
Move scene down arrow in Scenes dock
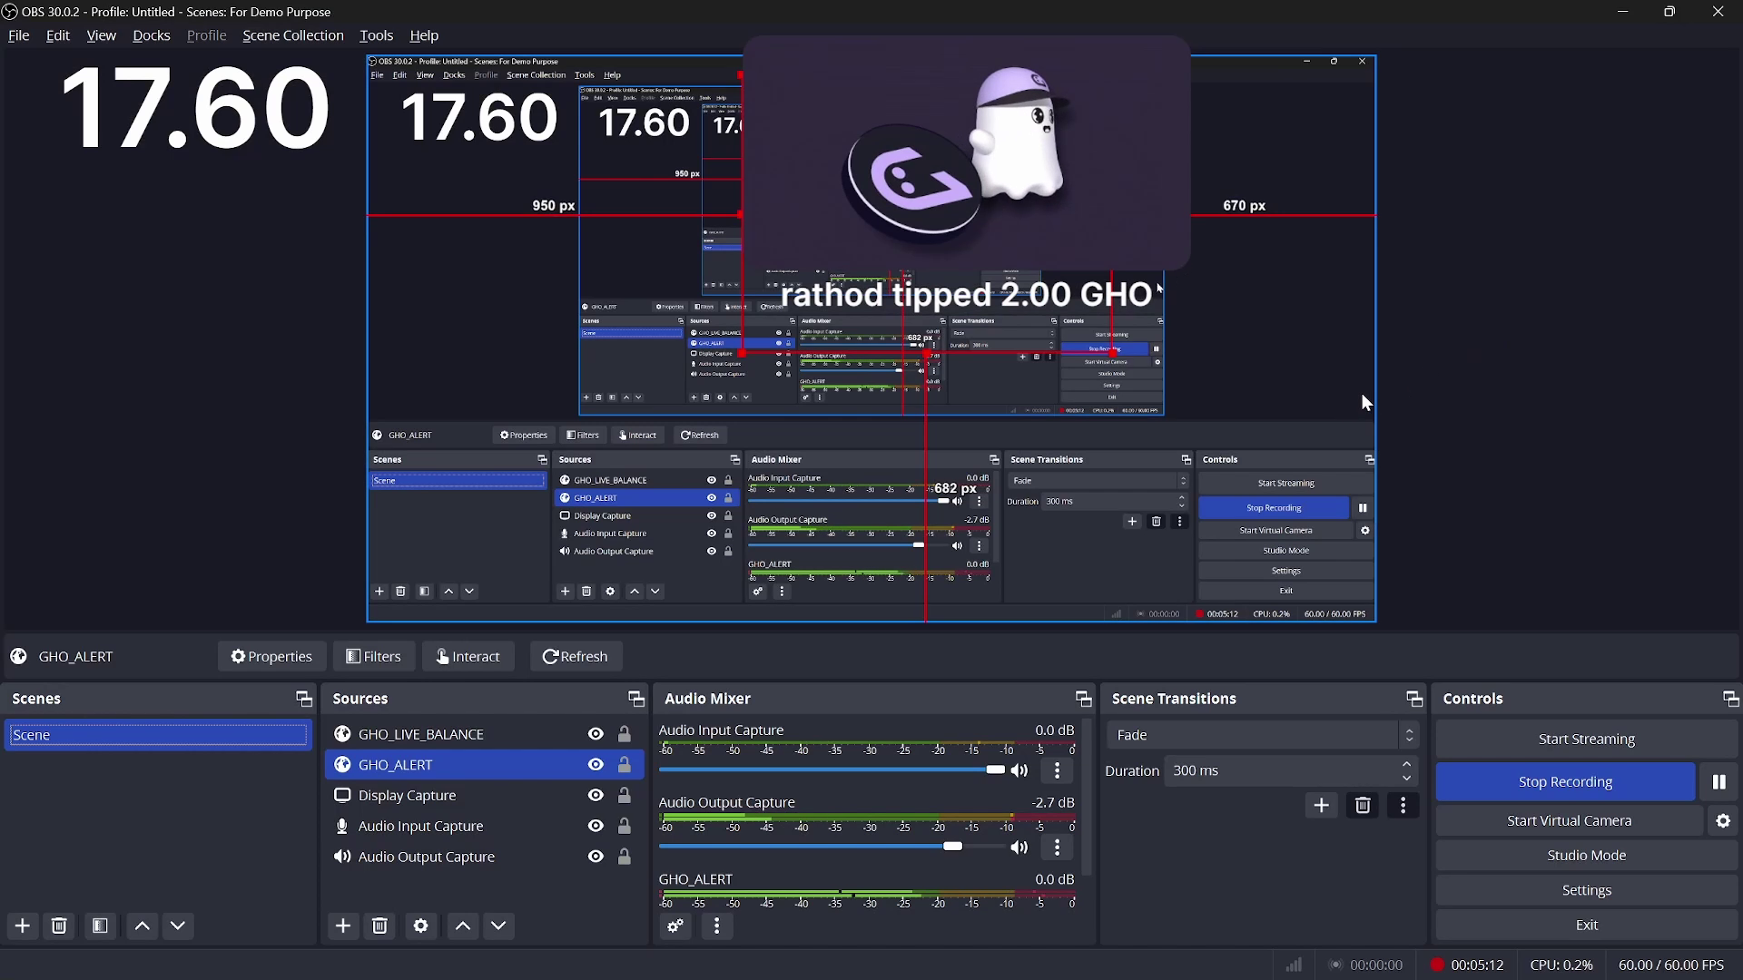coord(178,926)
